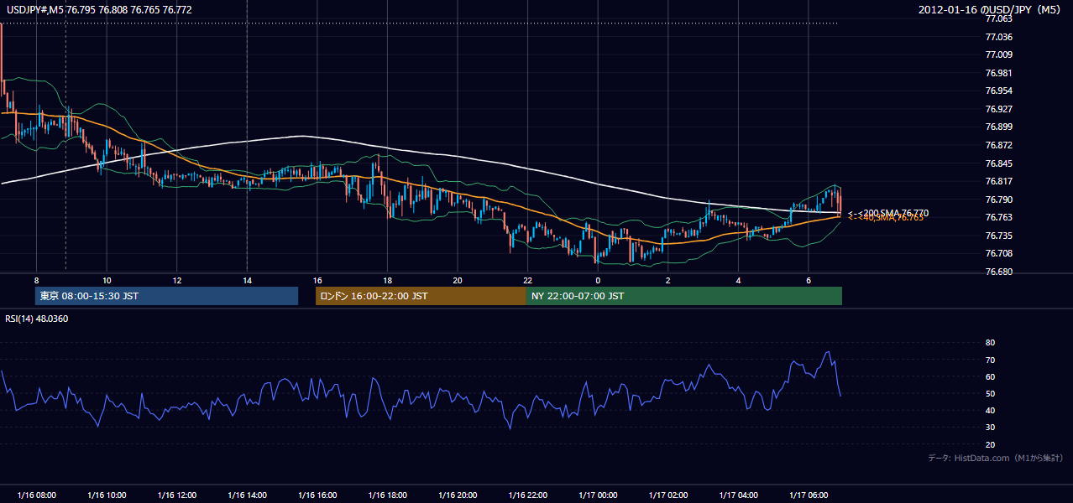The height and width of the screenshot is (503, 1073).
Task: Click the 1/16 18:00 bottom time label
Action: tap(387, 495)
